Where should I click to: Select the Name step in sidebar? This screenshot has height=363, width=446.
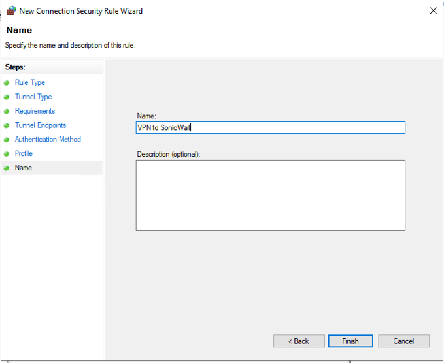pyautogui.click(x=24, y=168)
